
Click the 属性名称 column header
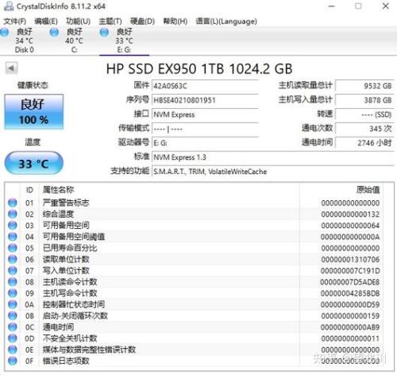(x=59, y=190)
